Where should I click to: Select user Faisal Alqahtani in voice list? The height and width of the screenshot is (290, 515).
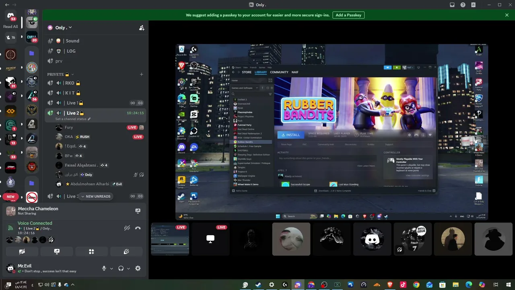coord(100,165)
